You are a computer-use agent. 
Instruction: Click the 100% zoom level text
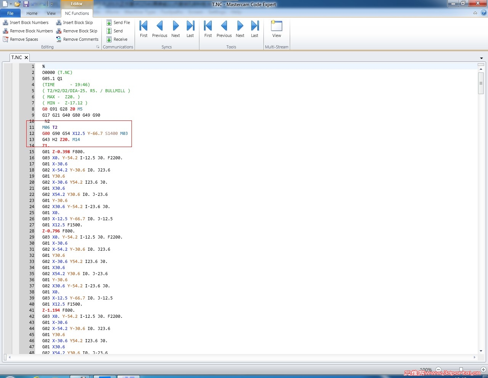pos(426,370)
